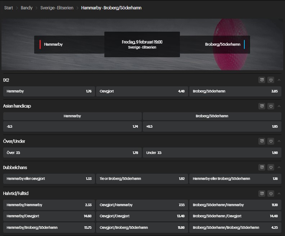The width and height of the screenshot is (285, 236).
Task: Favorite the Halvtid/Fulltid market
Action: pos(271,194)
